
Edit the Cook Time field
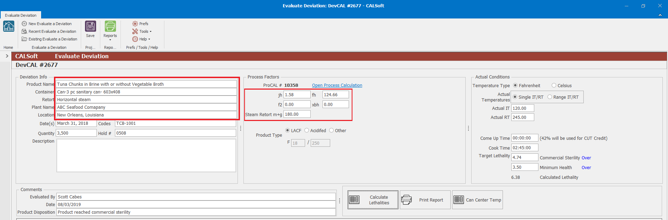point(525,147)
